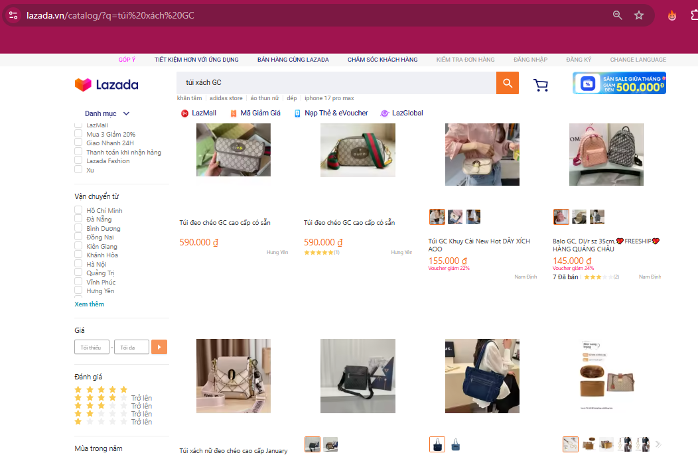The height and width of the screenshot is (455, 698).
Task: Enable Thanh toán khi nhận hàng filter
Action: [78, 151]
